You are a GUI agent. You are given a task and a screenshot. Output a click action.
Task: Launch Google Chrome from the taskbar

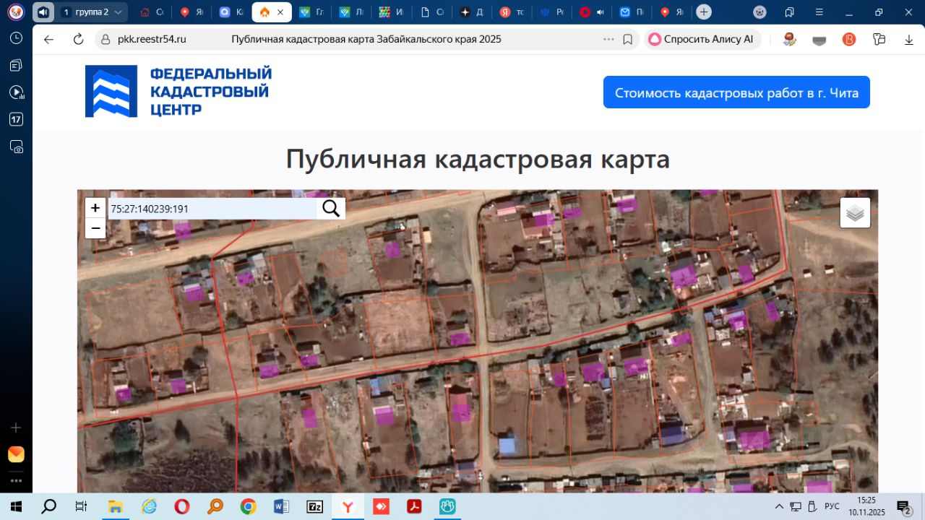249,506
